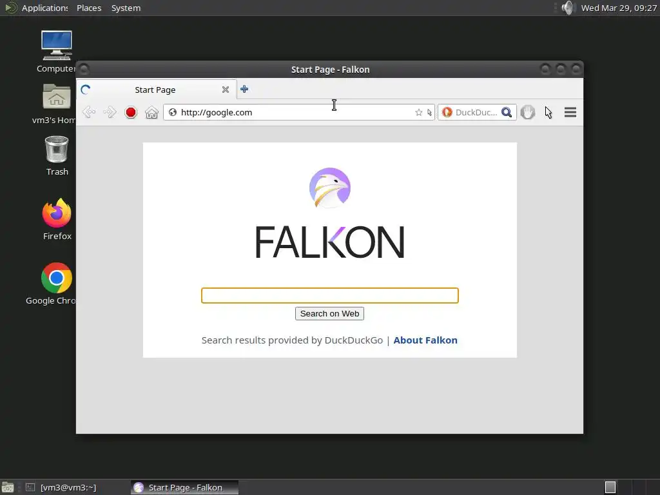Image resolution: width=660 pixels, height=495 pixels.
Task: Open the Places menu
Action: point(89,8)
